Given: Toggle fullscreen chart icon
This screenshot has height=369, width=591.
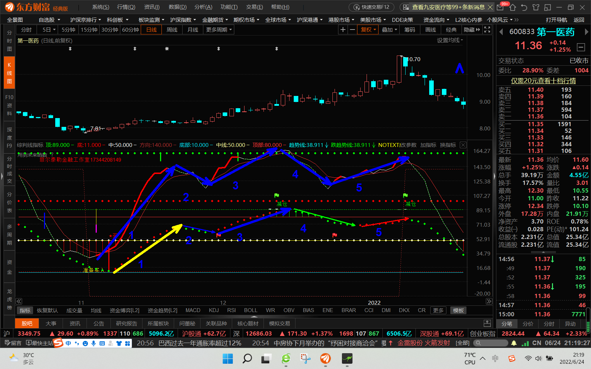Looking at the screenshot, I should (487, 30).
